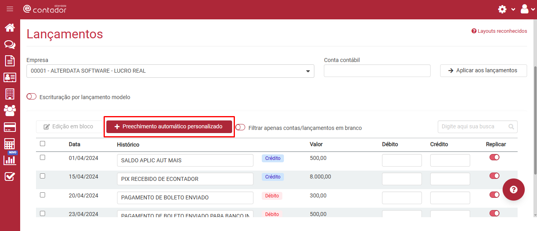
Task: Click the Conta contábil input field
Action: 377,71
